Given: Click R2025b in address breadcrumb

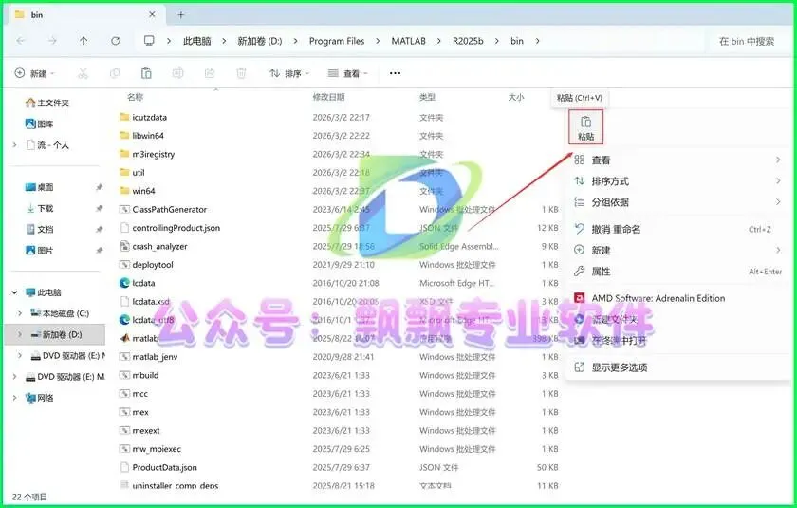Looking at the screenshot, I should [468, 41].
